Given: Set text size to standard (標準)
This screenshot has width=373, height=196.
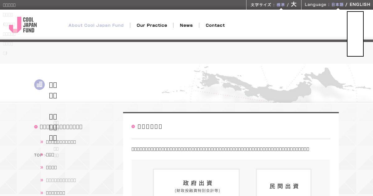Looking at the screenshot, I should point(281,5).
